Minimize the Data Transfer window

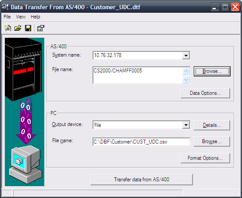[215, 7]
